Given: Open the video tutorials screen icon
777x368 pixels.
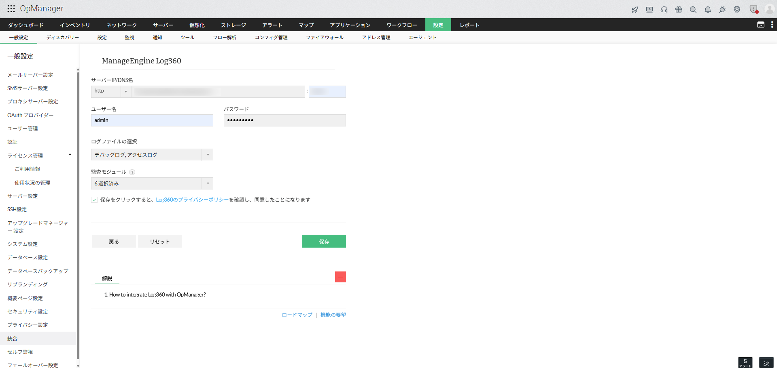Looking at the screenshot, I should click(x=650, y=10).
